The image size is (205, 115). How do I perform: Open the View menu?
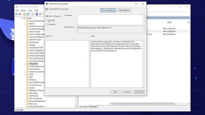(x=30, y=11)
